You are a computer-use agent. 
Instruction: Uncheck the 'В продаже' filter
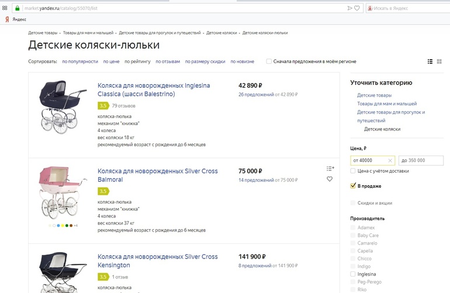tap(353, 186)
